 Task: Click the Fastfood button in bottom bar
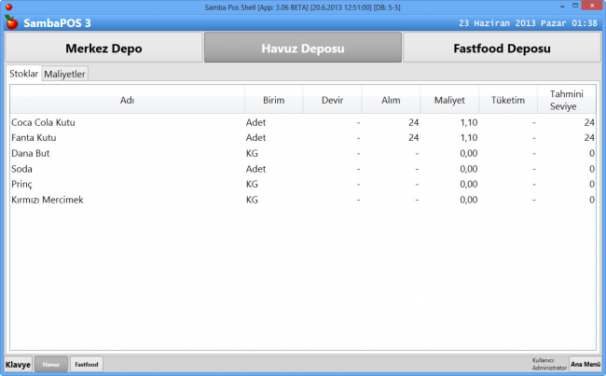tap(87, 364)
